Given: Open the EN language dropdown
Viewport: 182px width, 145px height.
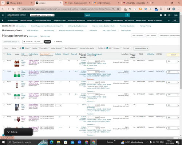Looking at the screenshot, I should pos(170,15).
